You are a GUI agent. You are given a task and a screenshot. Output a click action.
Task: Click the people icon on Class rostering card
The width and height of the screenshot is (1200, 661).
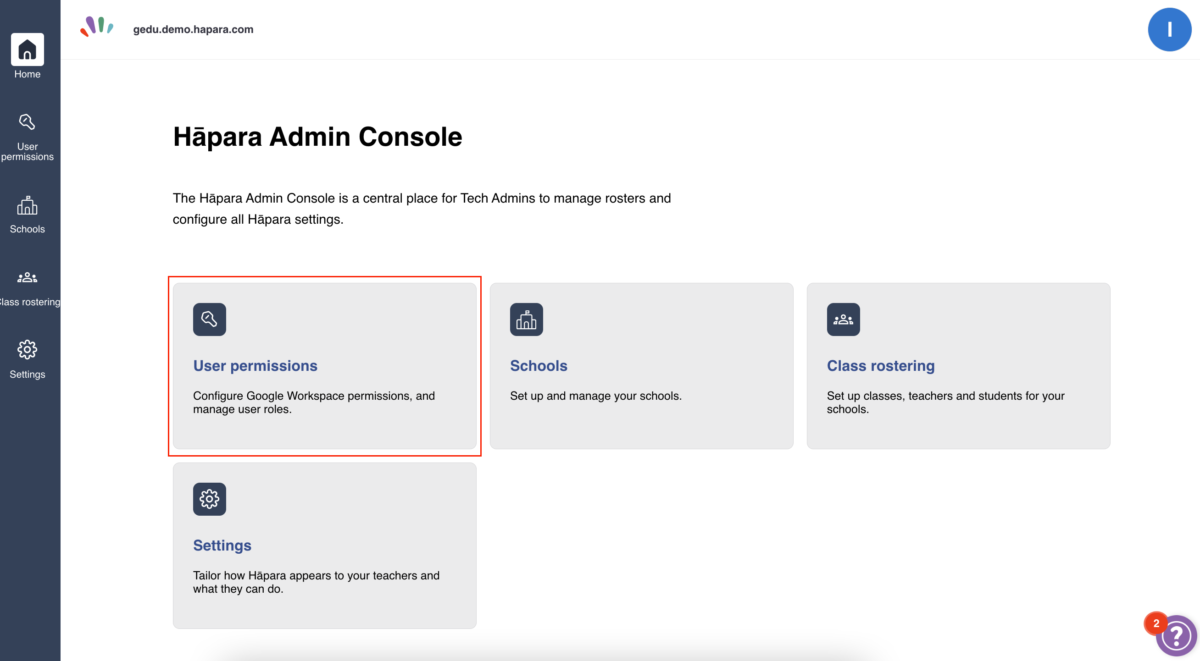coord(843,319)
